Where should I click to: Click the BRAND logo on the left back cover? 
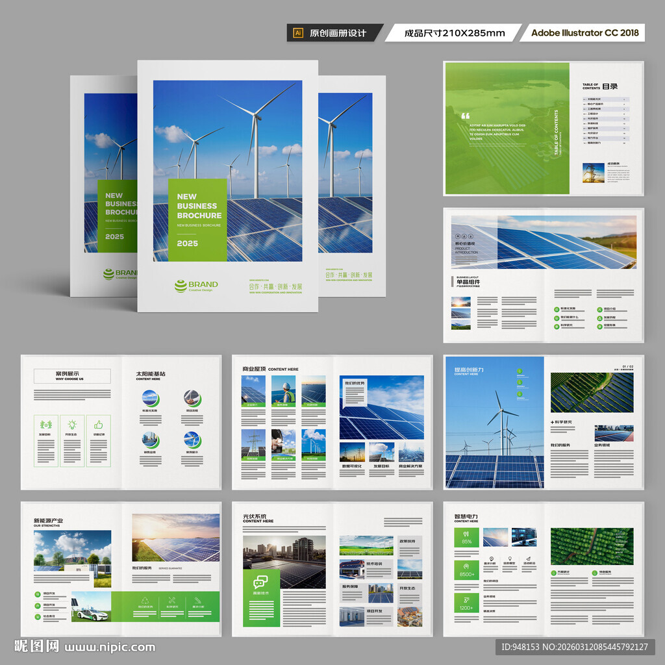(x=120, y=274)
